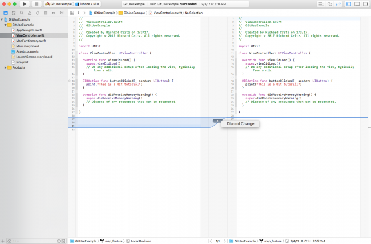Viewport: 371px width, 244px height.
Task: Go forward in editor history
Action: 84,13
